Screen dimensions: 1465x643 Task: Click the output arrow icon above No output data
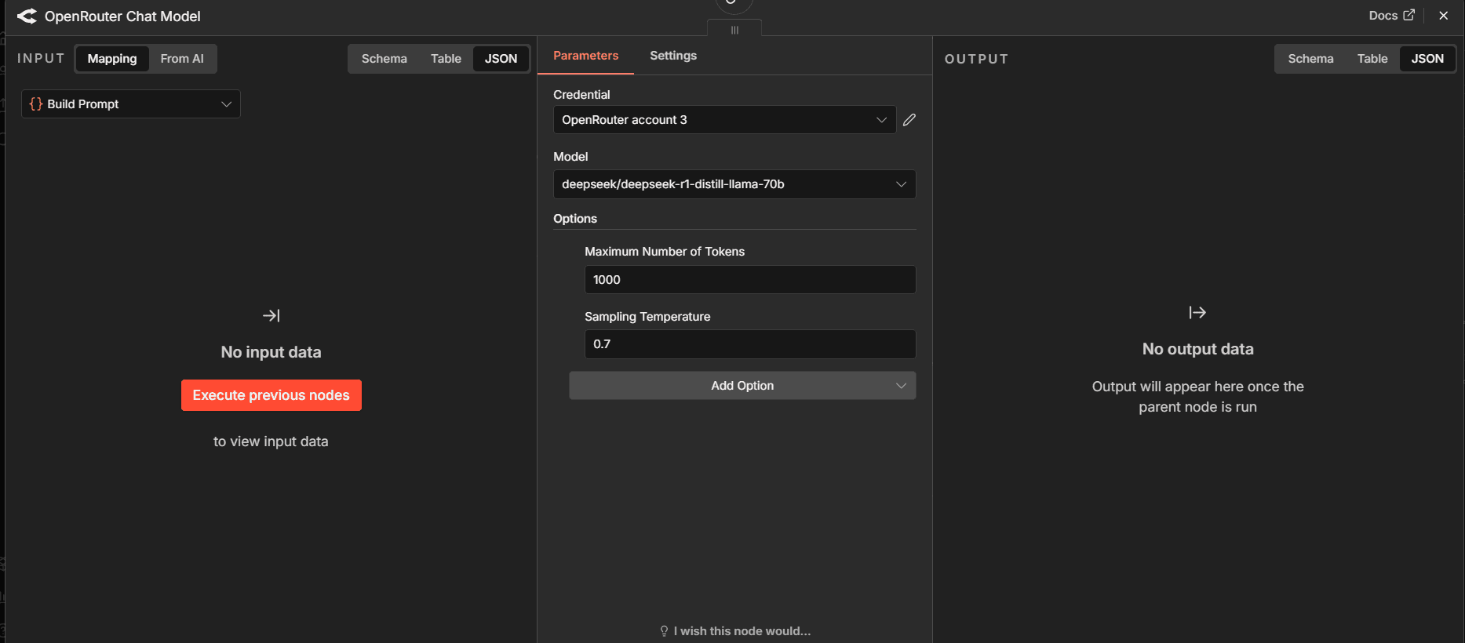[x=1197, y=313]
